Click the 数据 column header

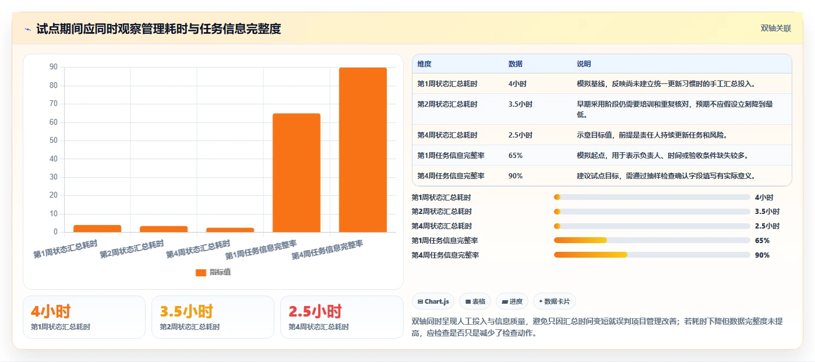(x=516, y=64)
